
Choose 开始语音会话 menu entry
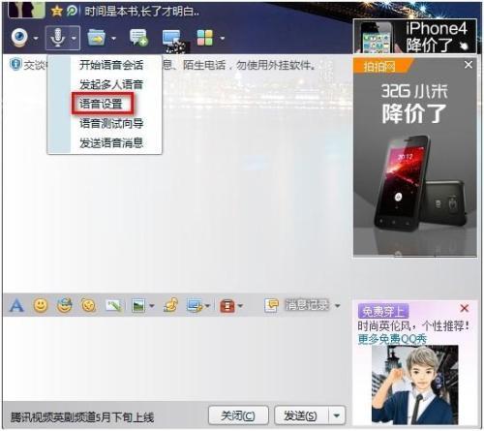111,65
